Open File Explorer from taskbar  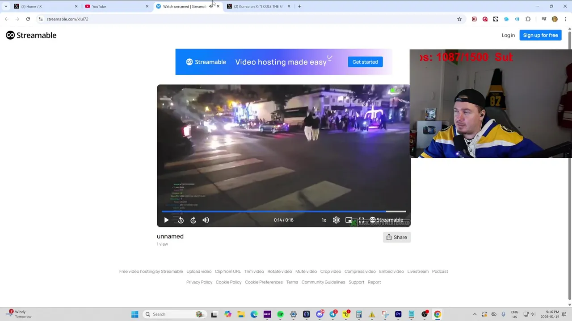pyautogui.click(x=241, y=314)
